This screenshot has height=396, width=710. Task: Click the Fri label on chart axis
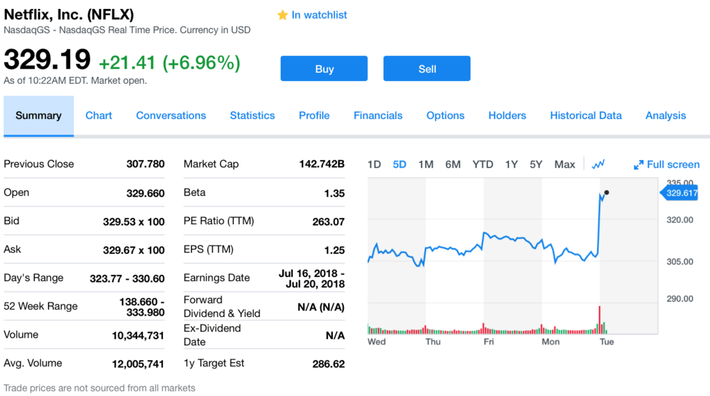coord(489,342)
